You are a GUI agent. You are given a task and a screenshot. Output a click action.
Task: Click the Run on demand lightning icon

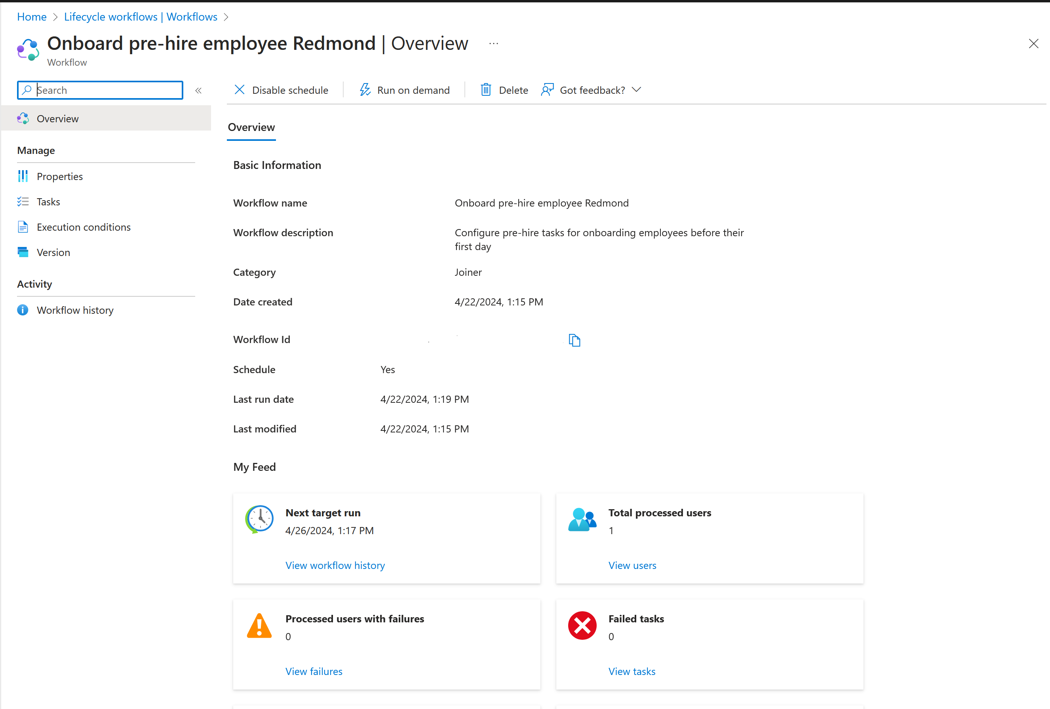pos(365,90)
